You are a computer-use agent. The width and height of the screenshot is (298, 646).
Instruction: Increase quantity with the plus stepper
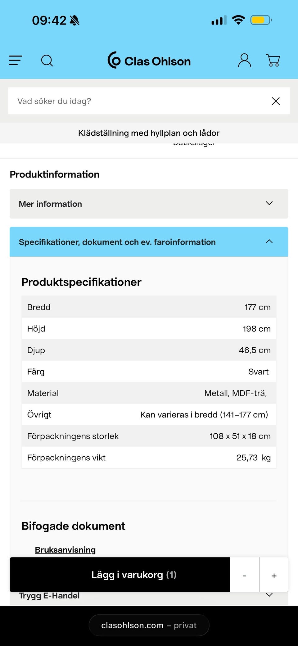[274, 575]
